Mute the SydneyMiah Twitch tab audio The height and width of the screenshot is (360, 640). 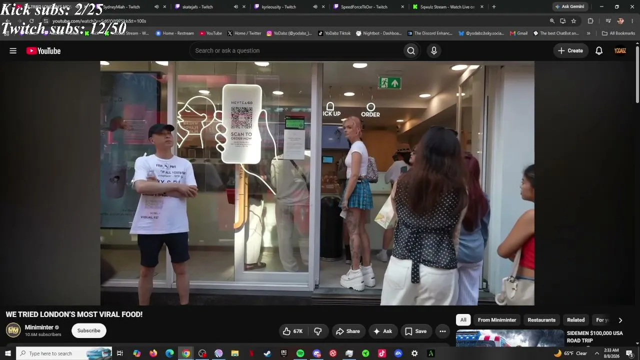[156, 7]
